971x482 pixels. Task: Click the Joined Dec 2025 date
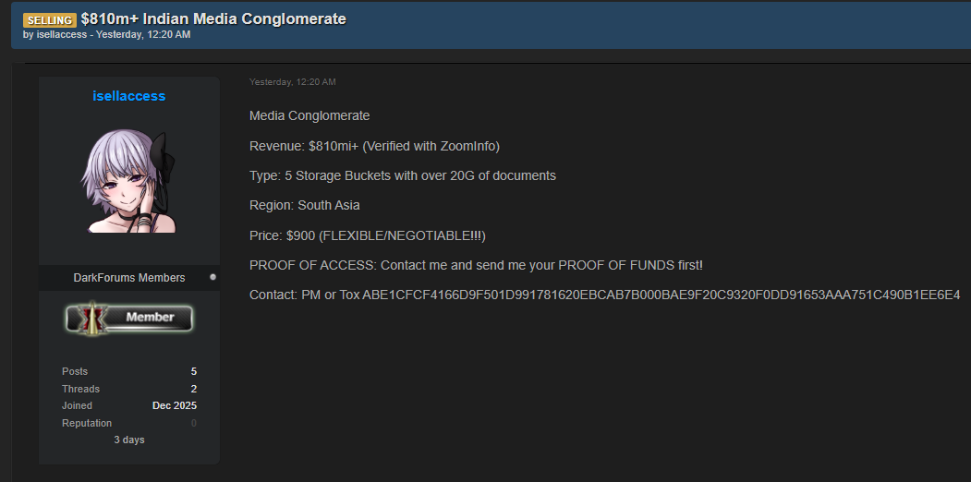(174, 405)
